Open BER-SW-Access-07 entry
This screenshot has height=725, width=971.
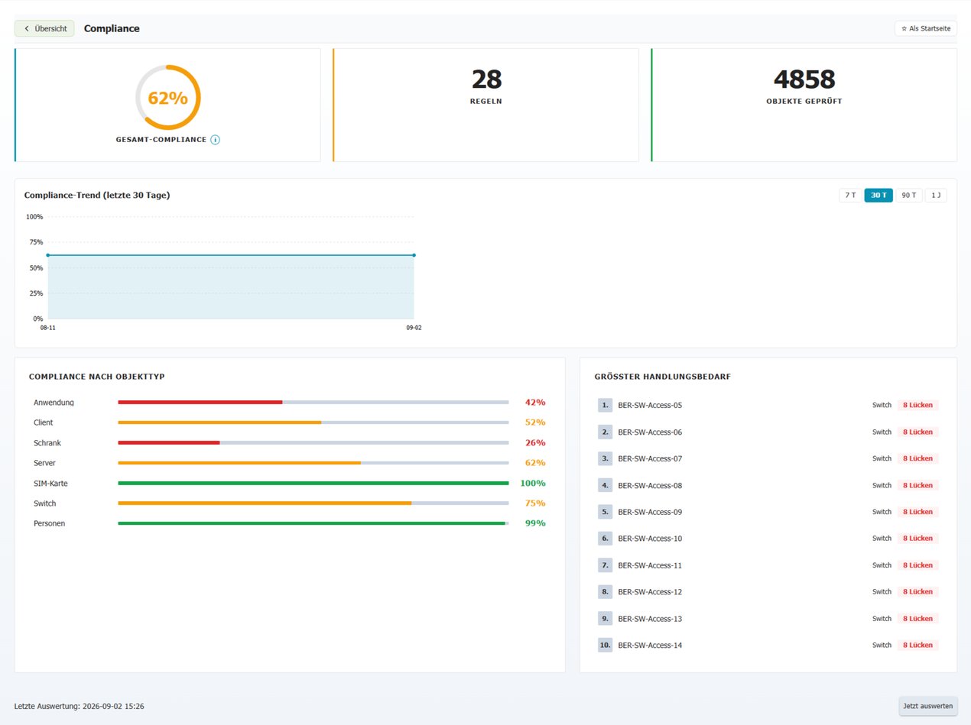click(x=768, y=458)
